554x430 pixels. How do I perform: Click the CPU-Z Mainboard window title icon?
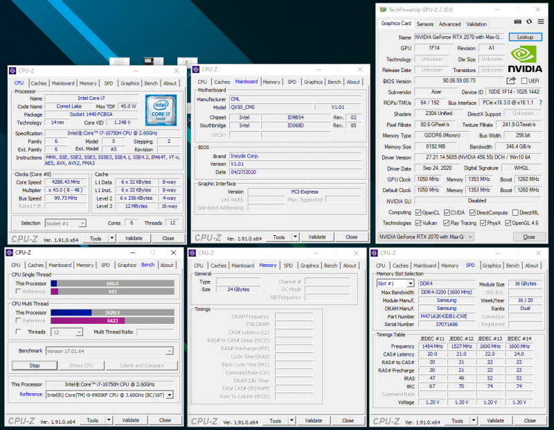(x=196, y=69)
